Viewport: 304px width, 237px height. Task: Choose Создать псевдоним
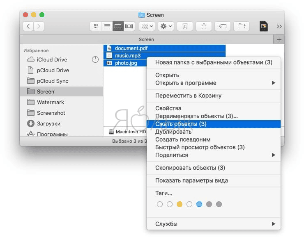pos(214,139)
